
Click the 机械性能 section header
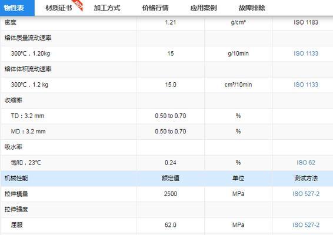click(16, 178)
